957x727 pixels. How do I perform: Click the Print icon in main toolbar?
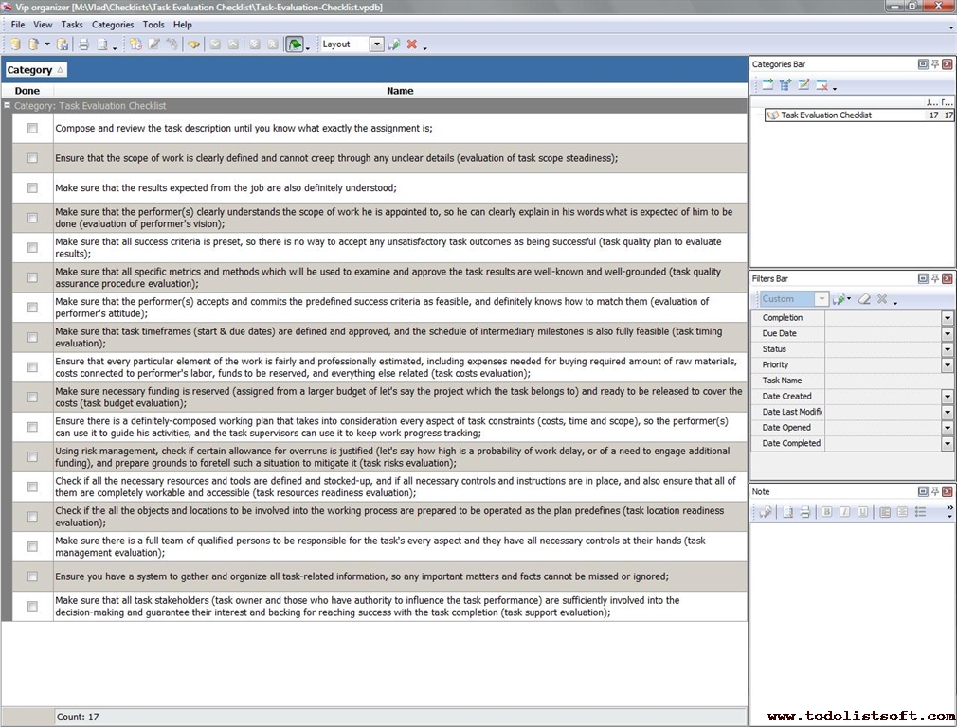point(82,44)
